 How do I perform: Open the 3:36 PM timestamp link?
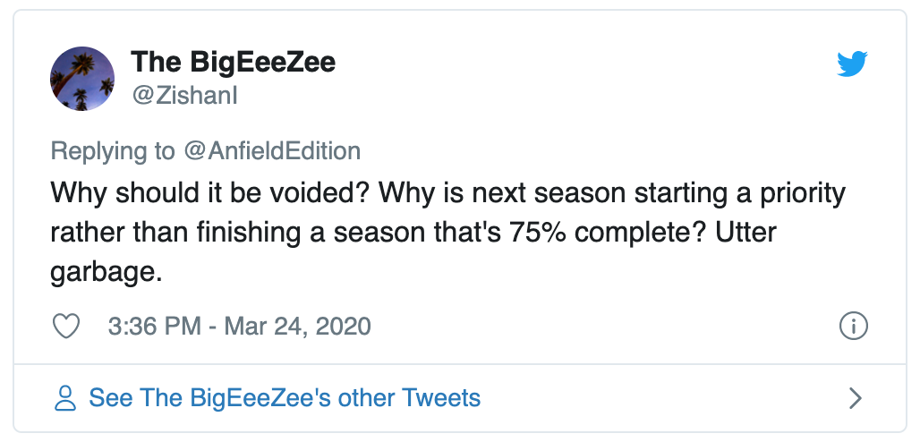point(154,326)
